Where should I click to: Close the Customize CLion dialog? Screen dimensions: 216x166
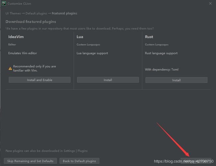click(x=210, y=3)
